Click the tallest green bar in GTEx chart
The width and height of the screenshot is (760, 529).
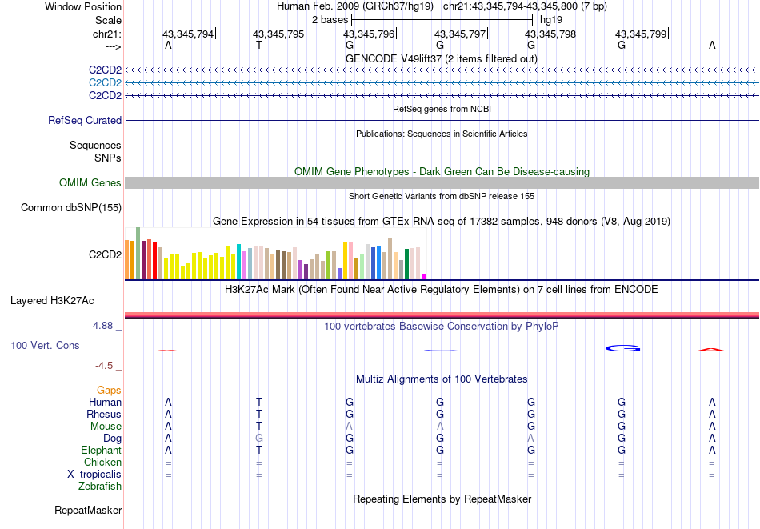click(x=138, y=253)
